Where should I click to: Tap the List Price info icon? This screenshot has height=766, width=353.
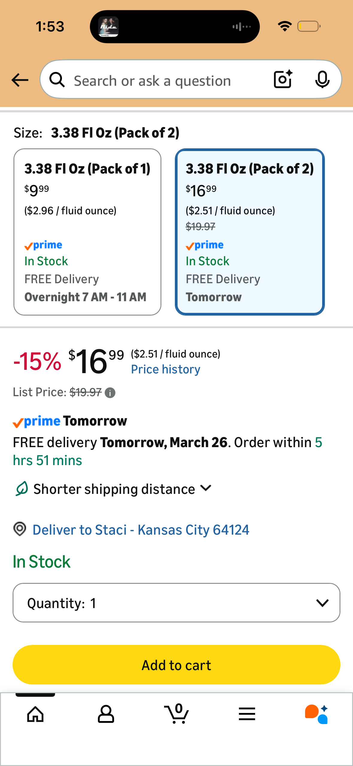click(110, 393)
